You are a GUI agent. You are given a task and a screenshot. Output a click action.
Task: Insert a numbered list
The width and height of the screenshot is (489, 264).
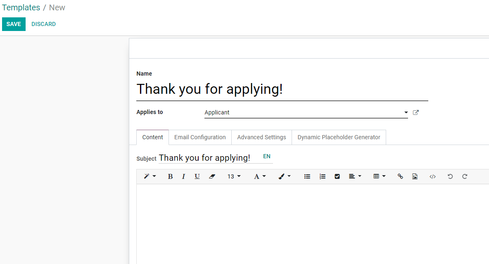point(323,176)
